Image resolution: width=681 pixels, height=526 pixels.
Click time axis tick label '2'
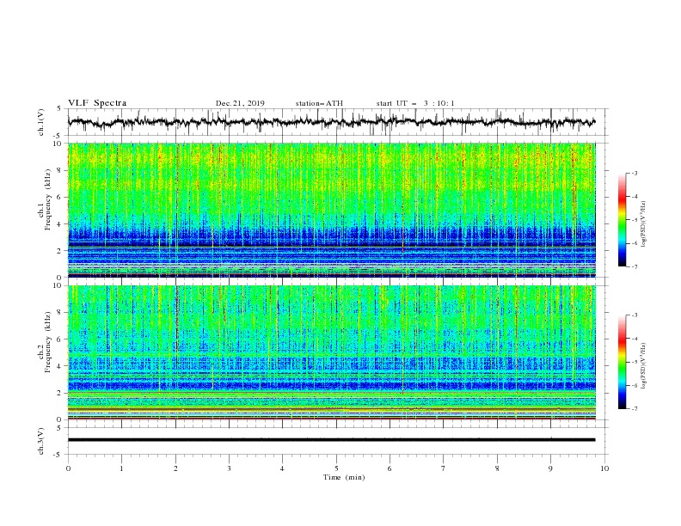pyautogui.click(x=175, y=468)
